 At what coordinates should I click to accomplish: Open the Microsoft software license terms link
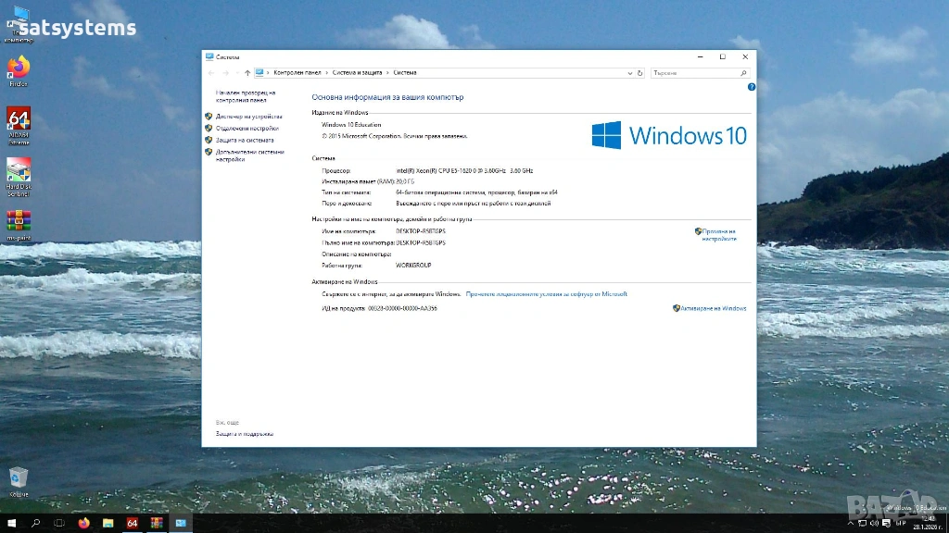coord(547,293)
